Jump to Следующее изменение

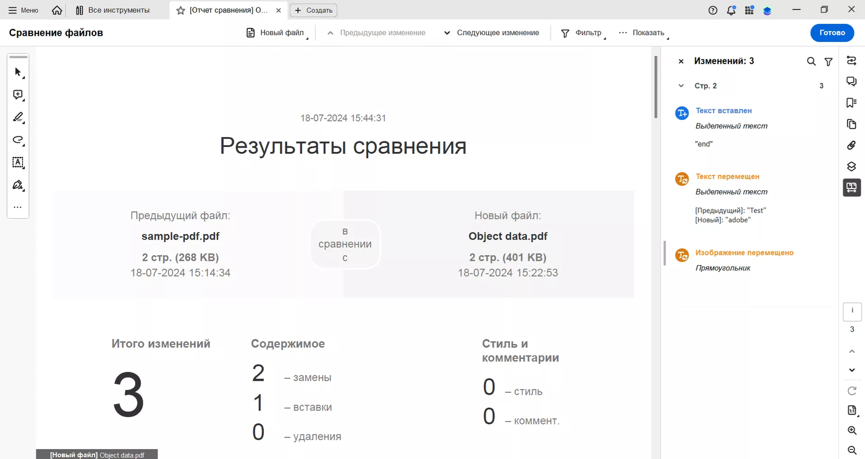(x=491, y=33)
